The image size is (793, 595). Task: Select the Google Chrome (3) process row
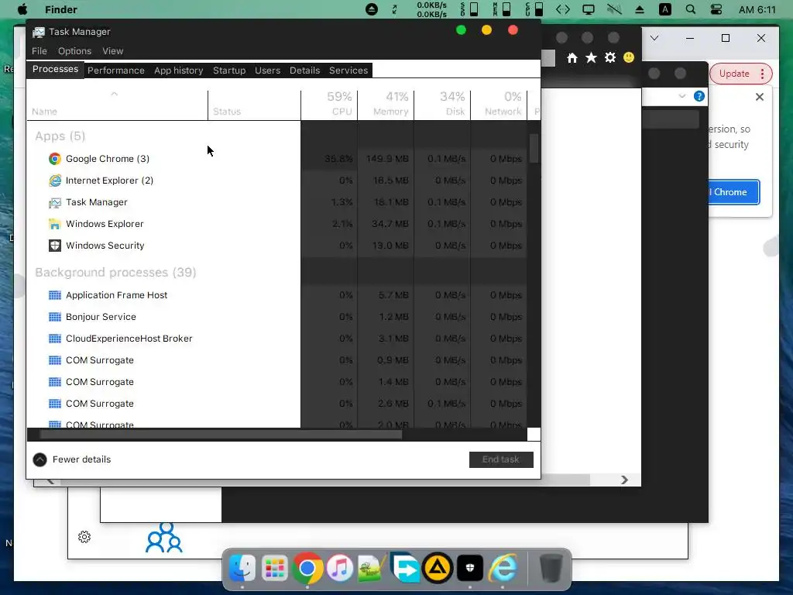277,159
